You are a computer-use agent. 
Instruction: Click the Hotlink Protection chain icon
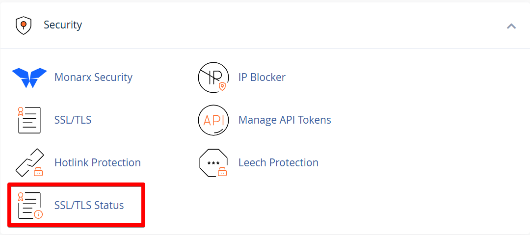click(x=30, y=163)
